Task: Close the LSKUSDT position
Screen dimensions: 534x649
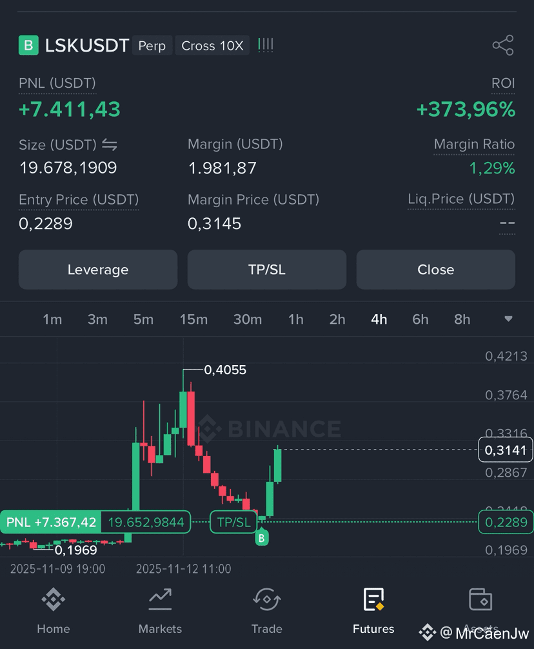Action: [436, 270]
